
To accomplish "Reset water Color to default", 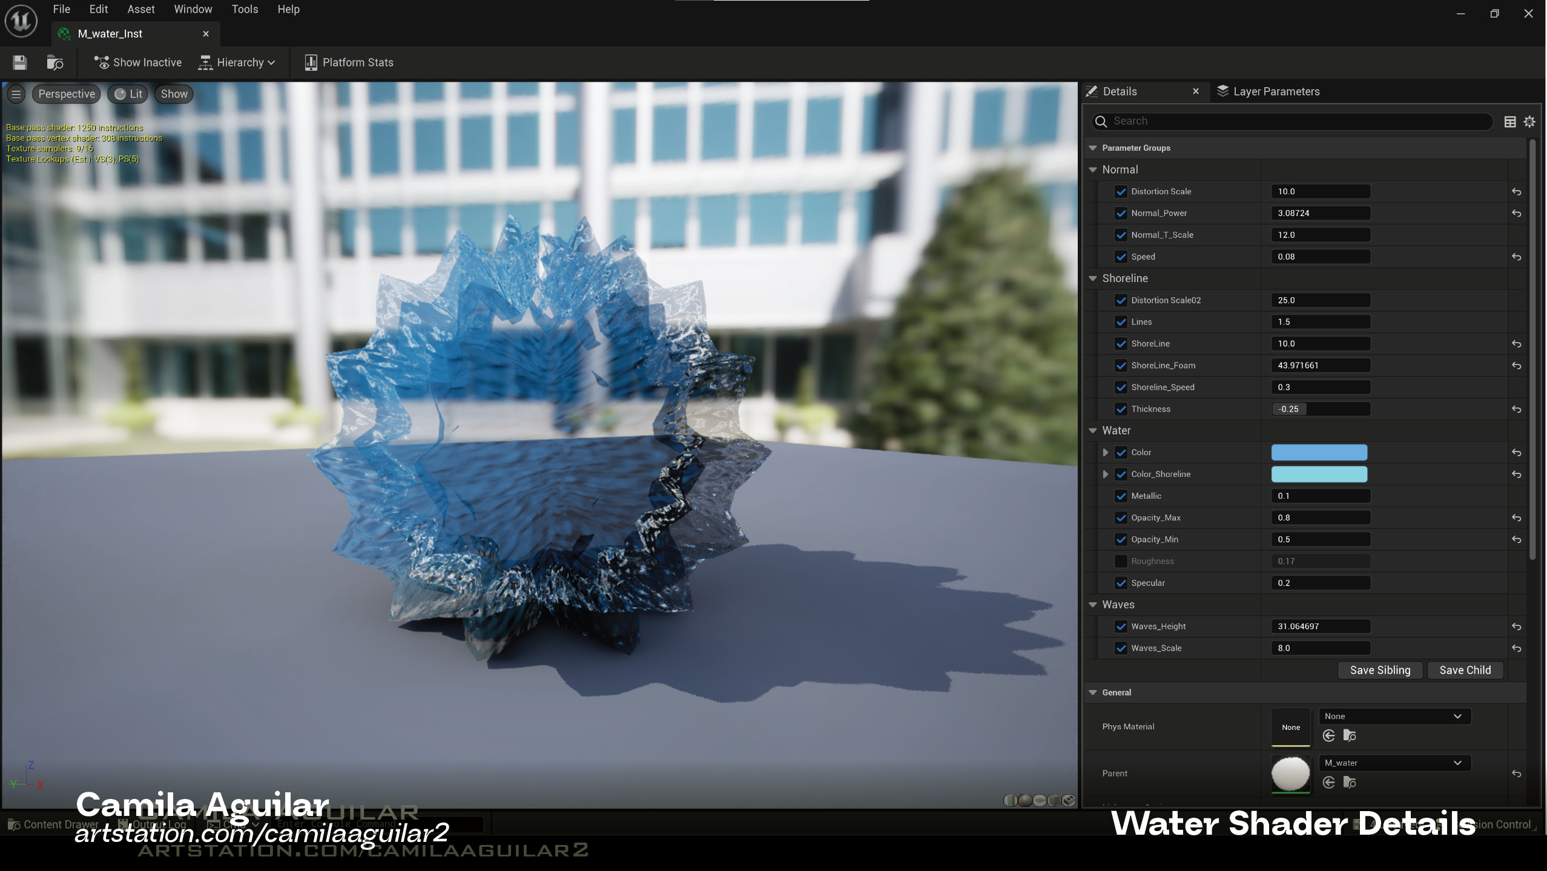I will pos(1517,453).
